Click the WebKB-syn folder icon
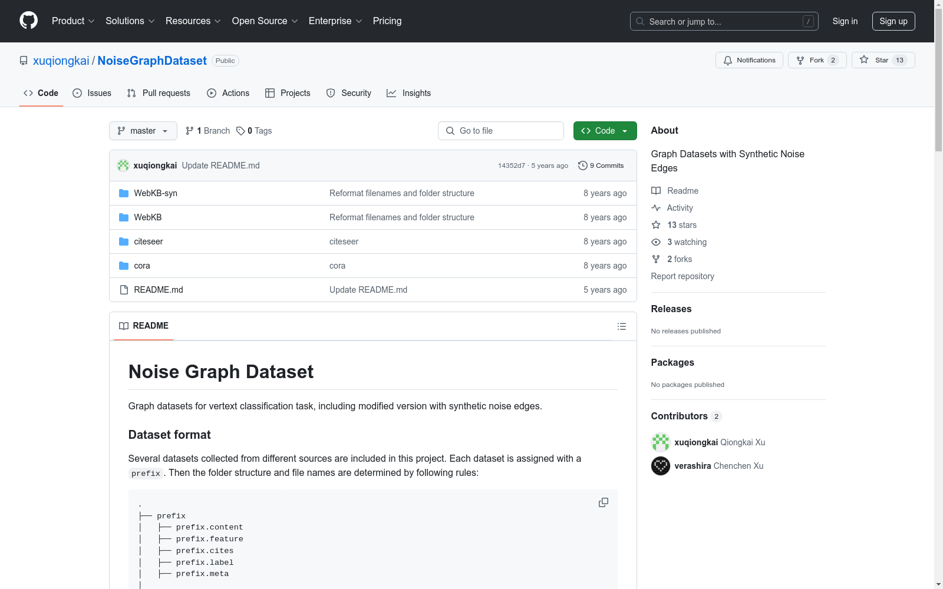 pyautogui.click(x=124, y=193)
